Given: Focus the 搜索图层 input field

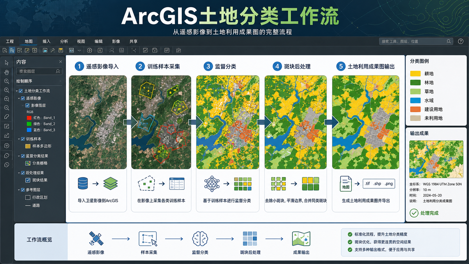Looking at the screenshot, I should pyautogui.click(x=39, y=71).
